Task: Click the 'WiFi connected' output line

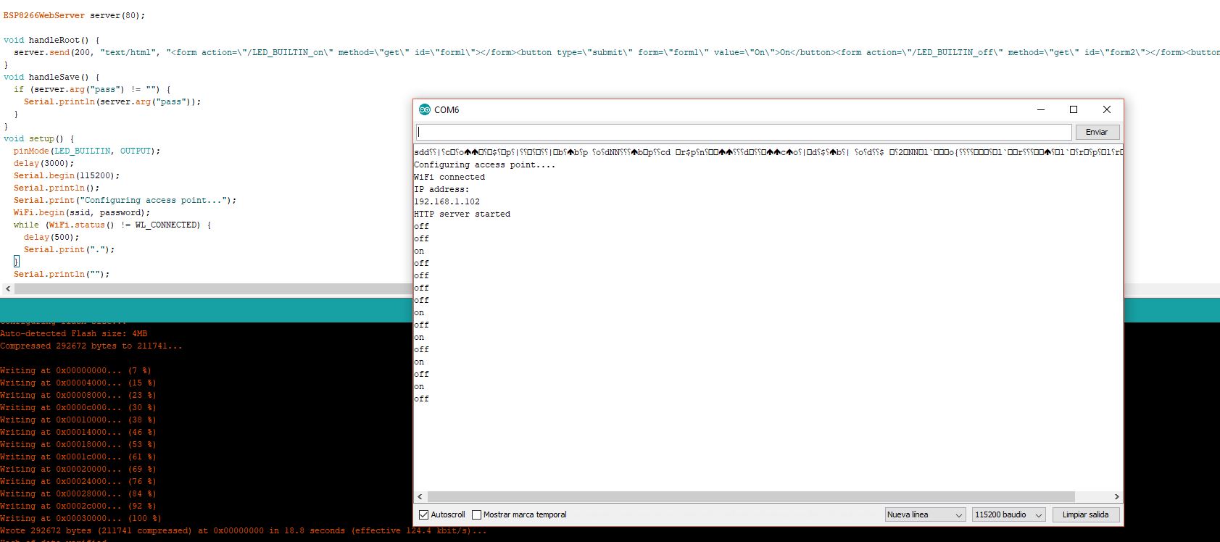Action: [x=449, y=177]
